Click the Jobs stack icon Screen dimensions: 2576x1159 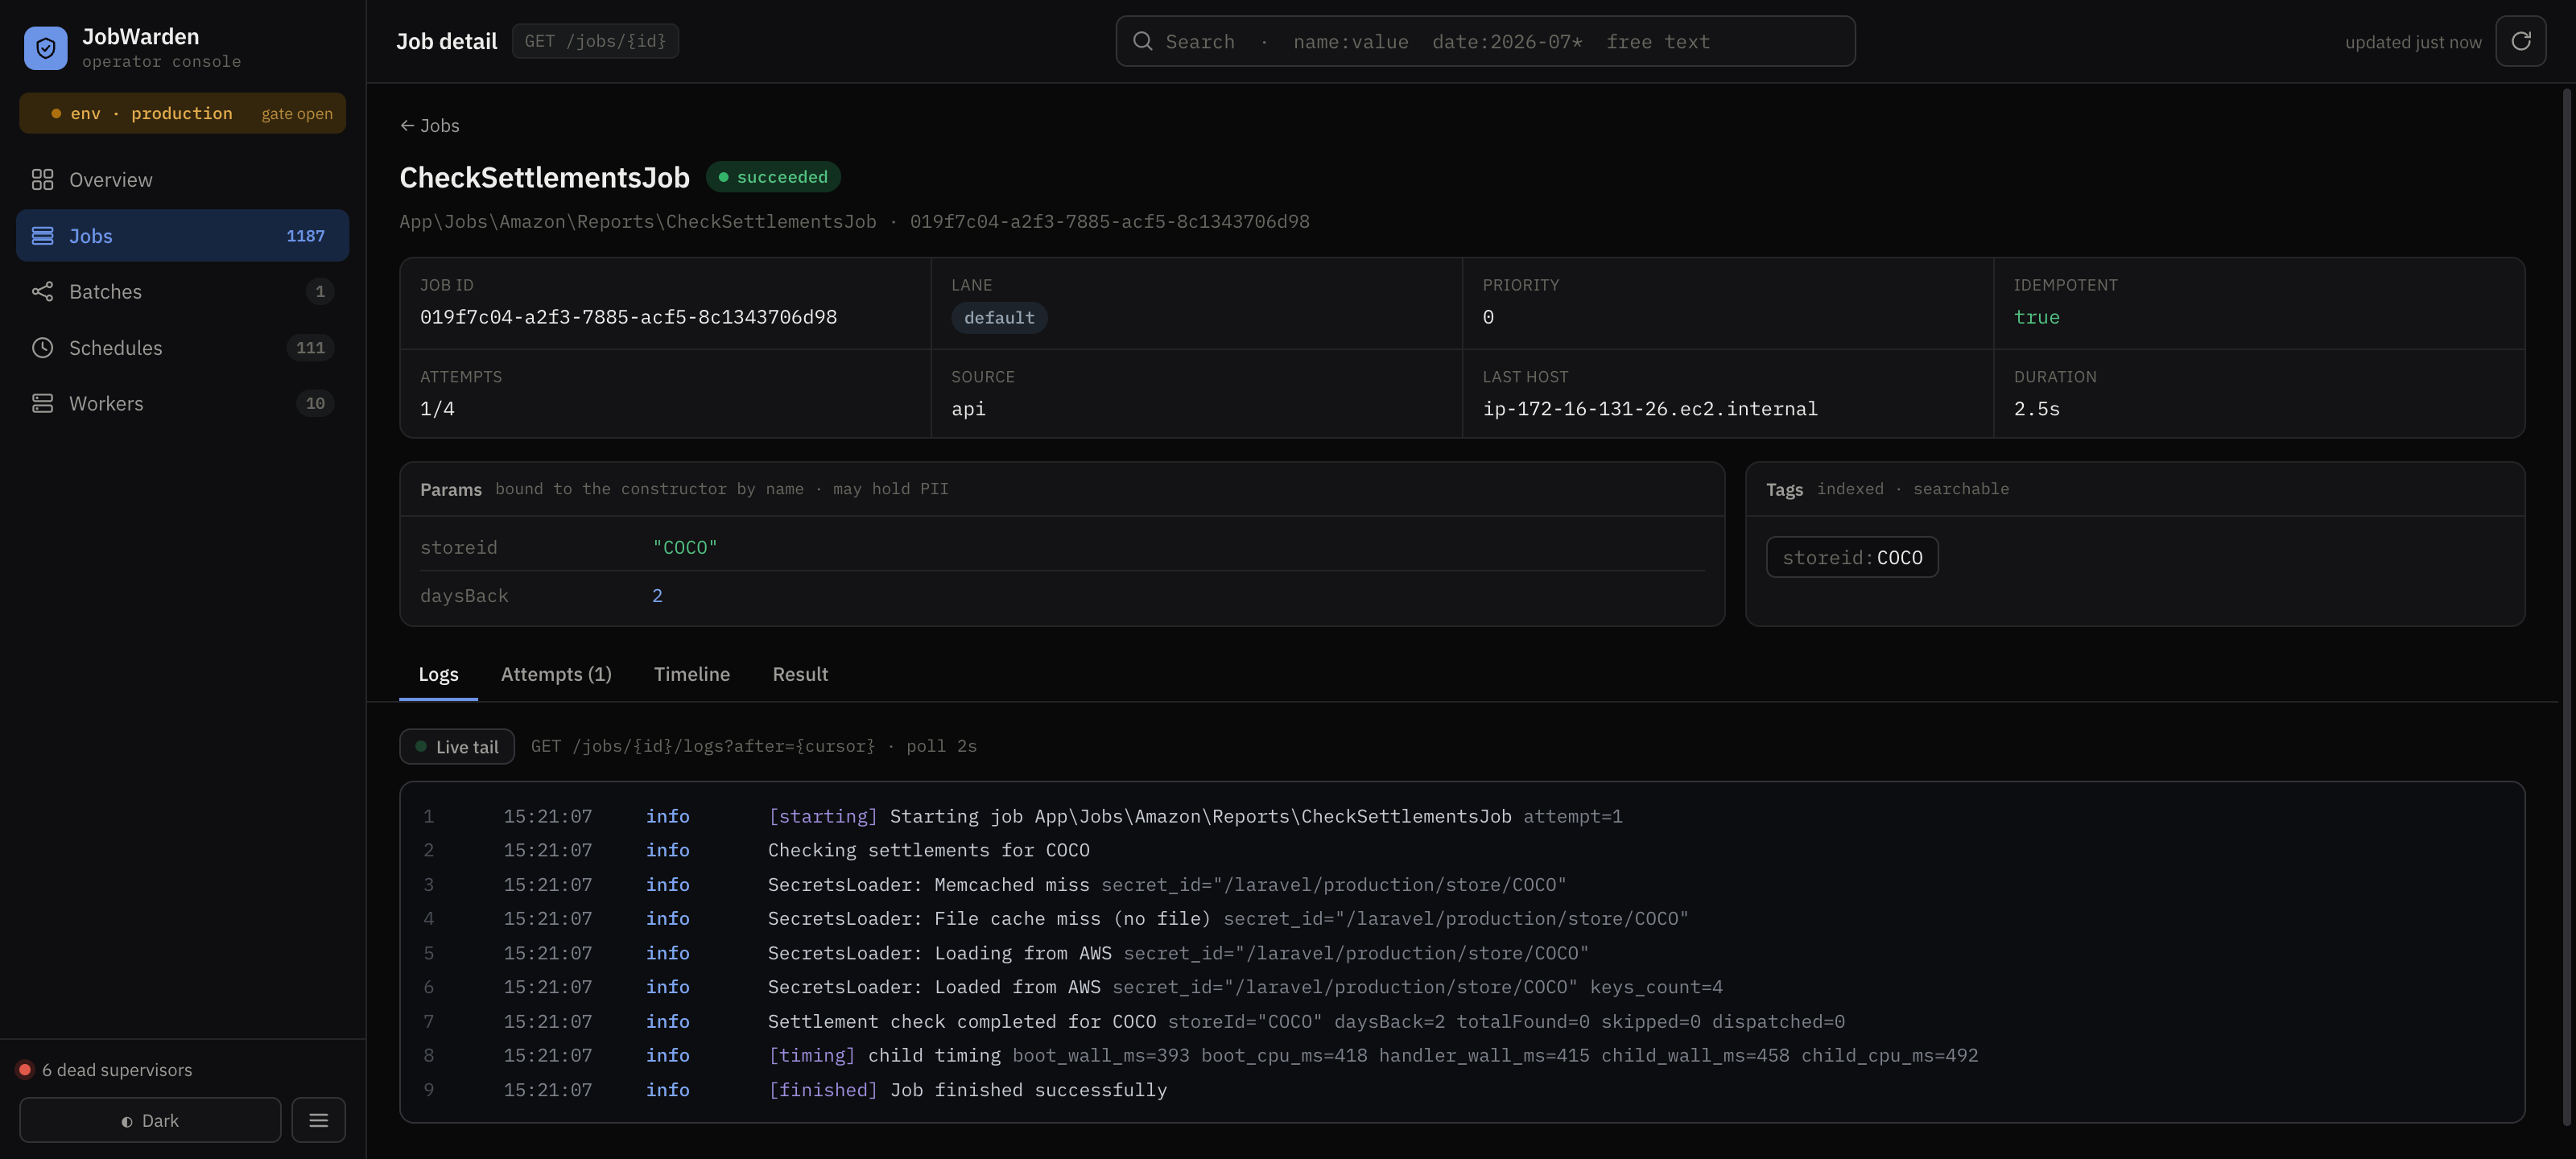[x=42, y=236]
